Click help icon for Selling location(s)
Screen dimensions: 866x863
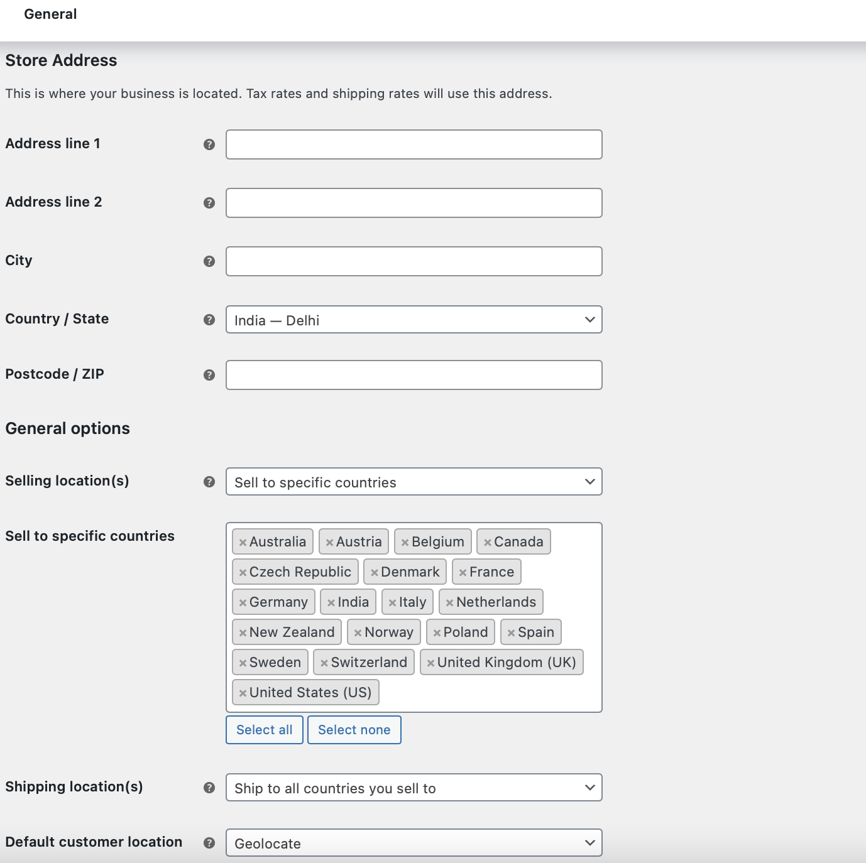coord(209,482)
